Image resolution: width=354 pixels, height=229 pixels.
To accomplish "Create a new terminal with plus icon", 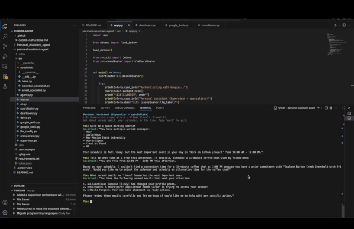I will 318,108.
